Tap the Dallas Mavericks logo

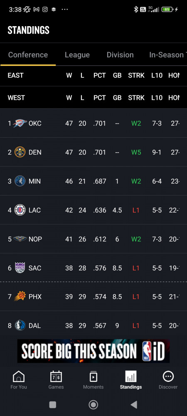(20, 325)
